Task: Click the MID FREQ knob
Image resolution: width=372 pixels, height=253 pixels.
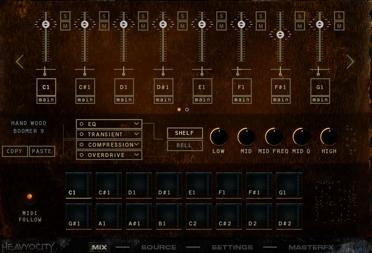Action: pos(273,136)
